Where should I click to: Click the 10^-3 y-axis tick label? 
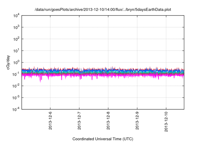pyautogui.click(x=16, y=98)
